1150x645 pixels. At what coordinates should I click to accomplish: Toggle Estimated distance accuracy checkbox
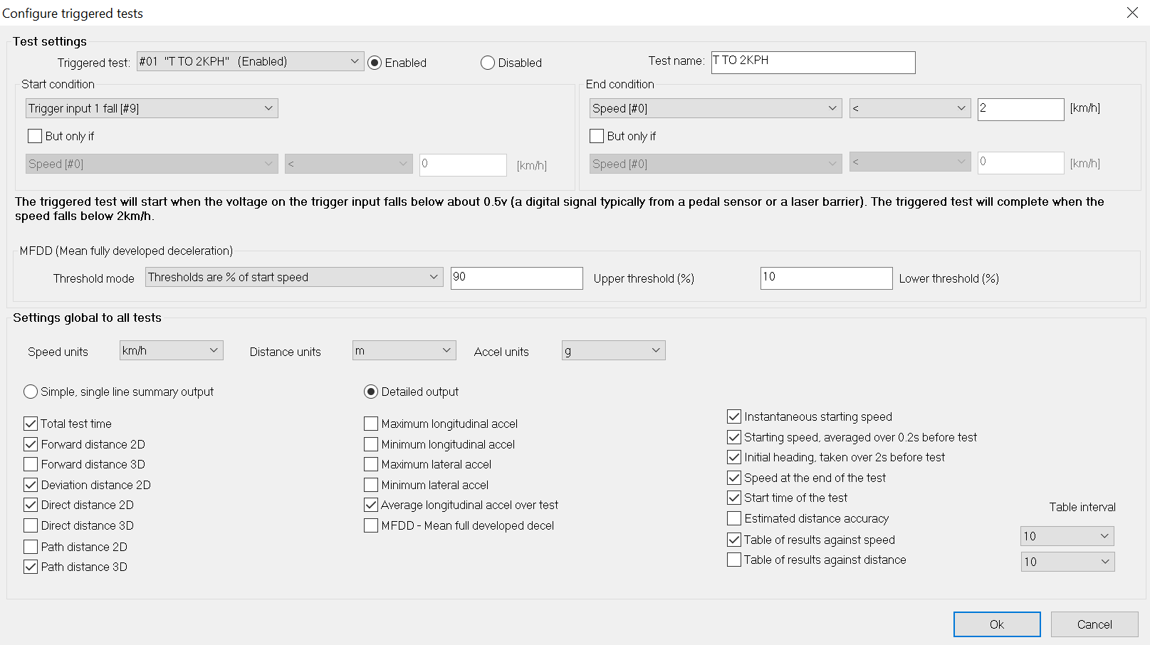(x=734, y=518)
